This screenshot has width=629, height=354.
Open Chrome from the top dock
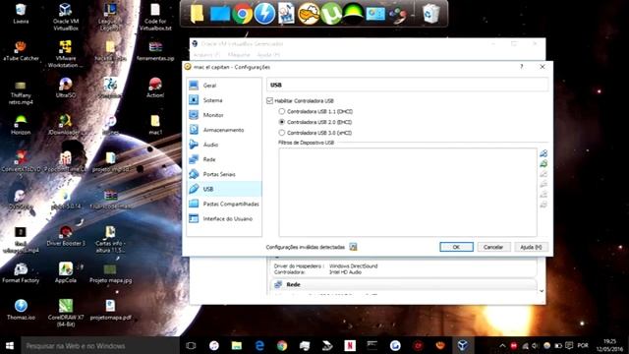click(x=243, y=14)
